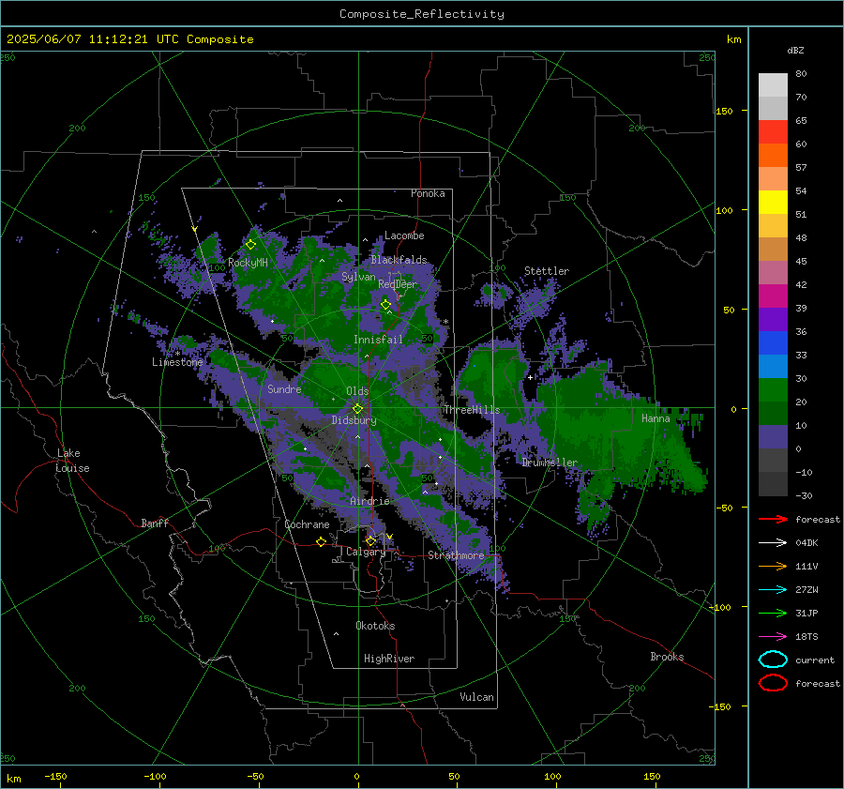Image resolution: width=844 pixels, height=789 pixels.
Task: Click the cyan 'current' ellipse legend icon
Action: point(773,660)
